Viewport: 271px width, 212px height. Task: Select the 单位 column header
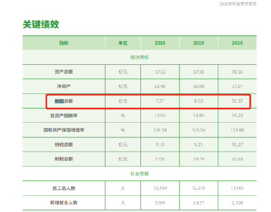[x=123, y=43]
